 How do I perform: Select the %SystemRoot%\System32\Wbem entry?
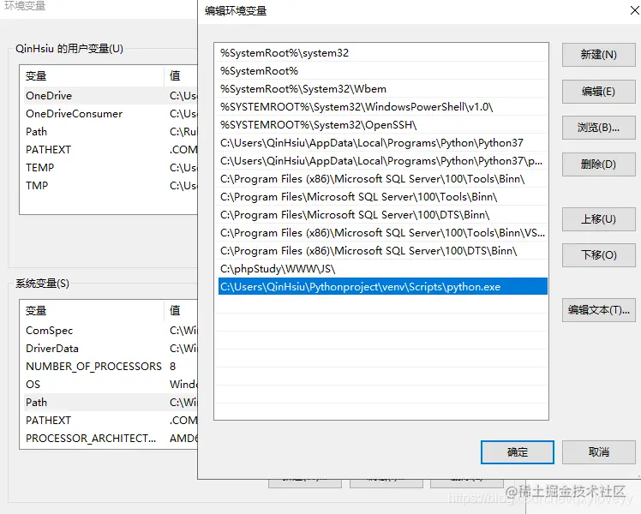click(x=383, y=89)
